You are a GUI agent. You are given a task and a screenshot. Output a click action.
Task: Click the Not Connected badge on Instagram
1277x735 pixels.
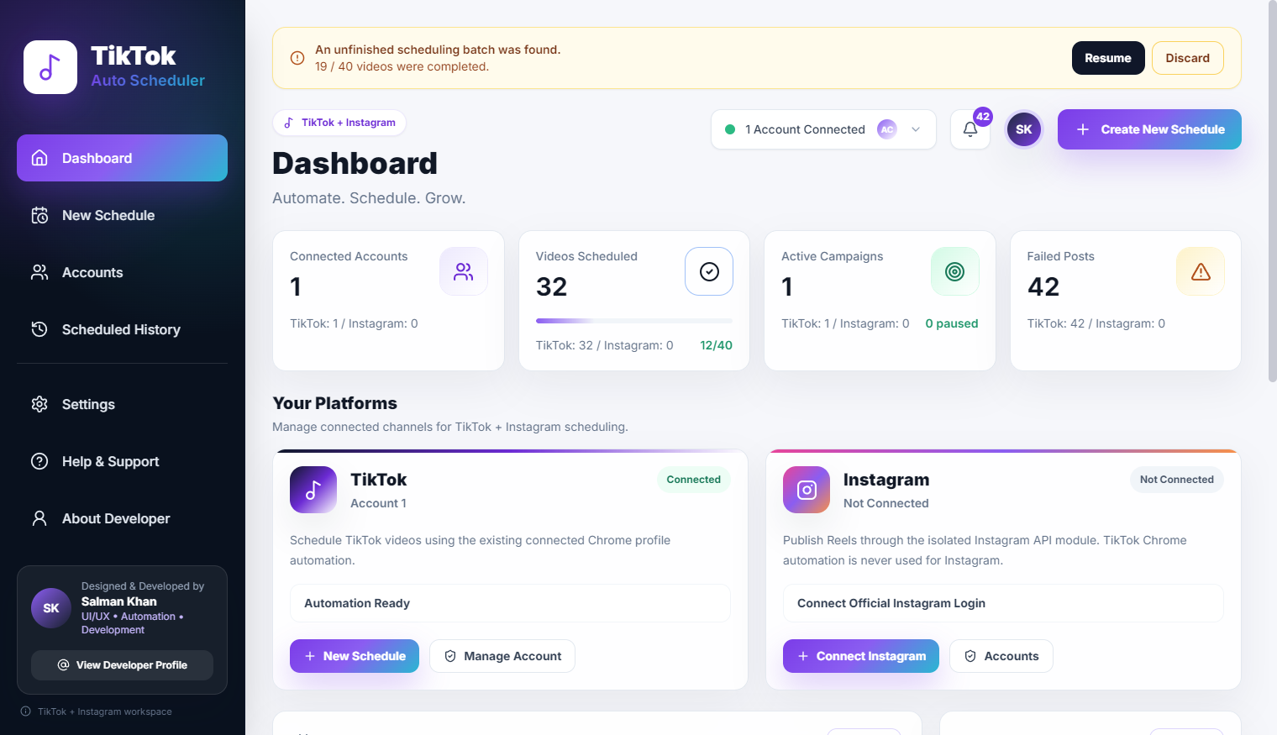point(1177,480)
